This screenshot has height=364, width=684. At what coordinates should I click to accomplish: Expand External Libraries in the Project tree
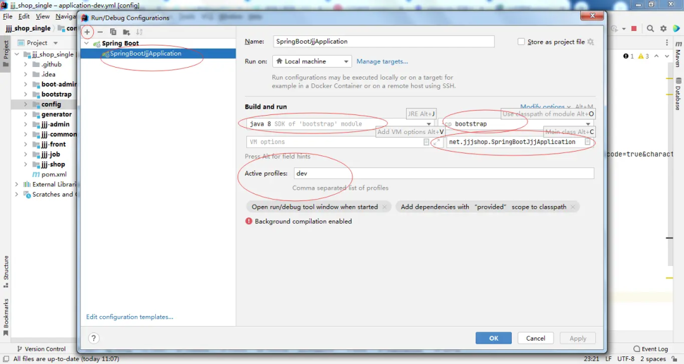point(16,184)
